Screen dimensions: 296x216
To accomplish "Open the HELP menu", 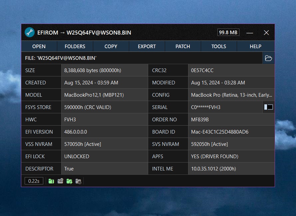I will coord(256,47).
